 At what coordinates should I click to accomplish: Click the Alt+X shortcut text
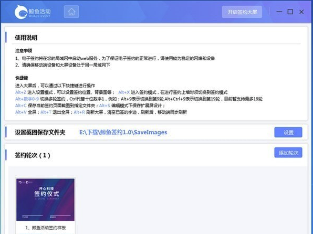124,92
